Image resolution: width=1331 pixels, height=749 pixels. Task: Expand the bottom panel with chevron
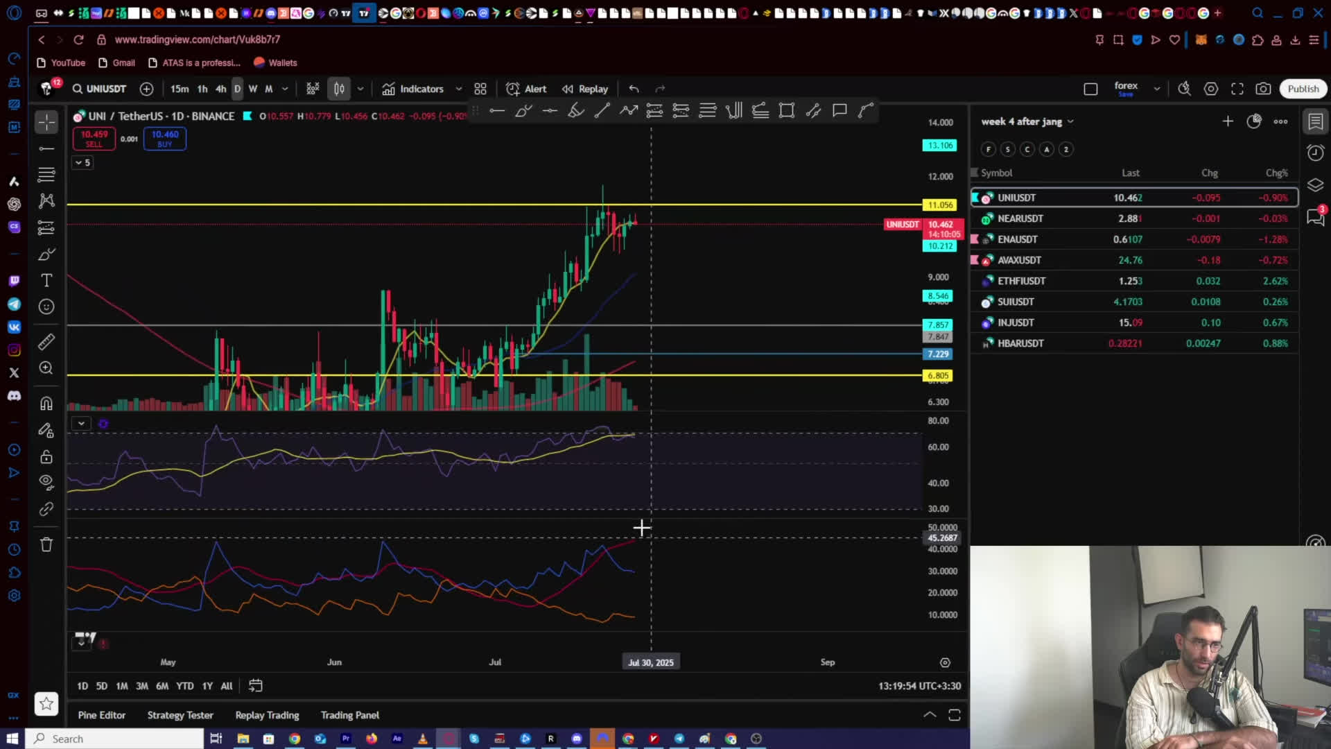[930, 715]
